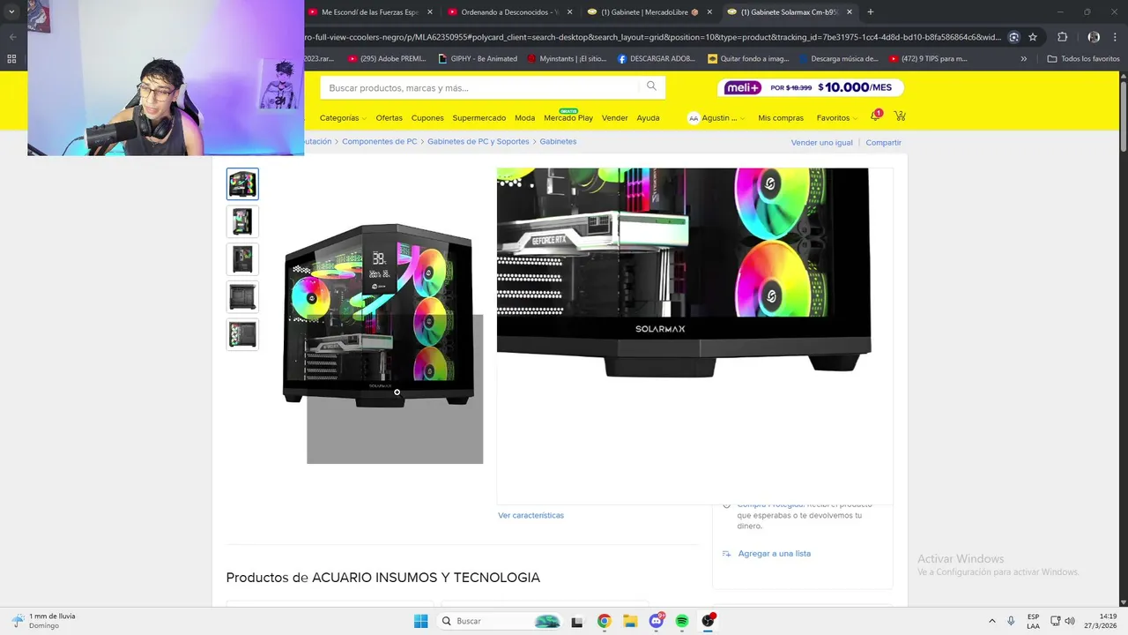The image size is (1128, 635).
Task: Open the apps grid icon in bookmarks bar
Action: click(11, 59)
